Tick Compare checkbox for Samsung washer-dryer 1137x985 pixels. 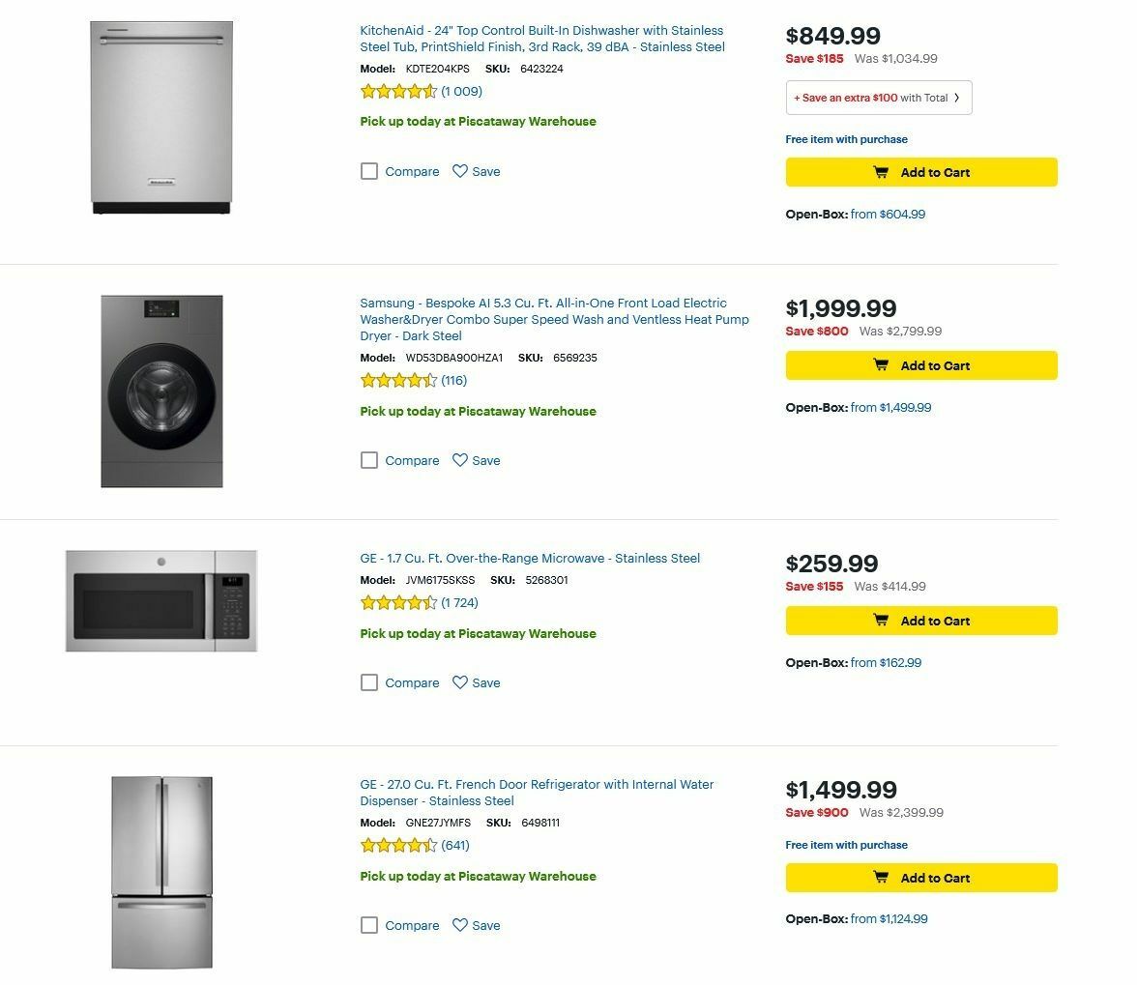[369, 460]
